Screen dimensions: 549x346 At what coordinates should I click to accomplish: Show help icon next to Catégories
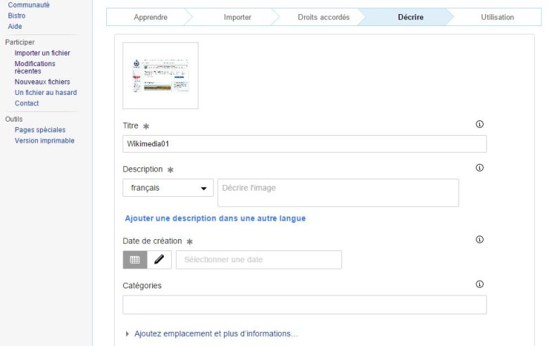coord(479,284)
